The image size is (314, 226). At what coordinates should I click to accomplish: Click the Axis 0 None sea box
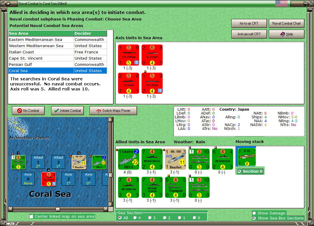coord(28,179)
